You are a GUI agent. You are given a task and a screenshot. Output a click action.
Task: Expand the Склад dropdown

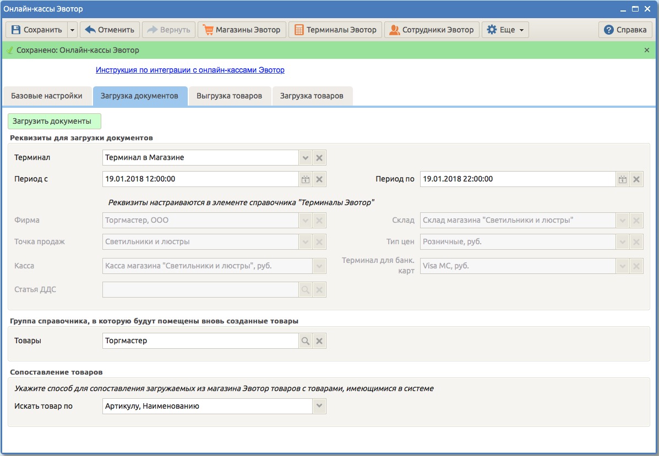coord(623,221)
